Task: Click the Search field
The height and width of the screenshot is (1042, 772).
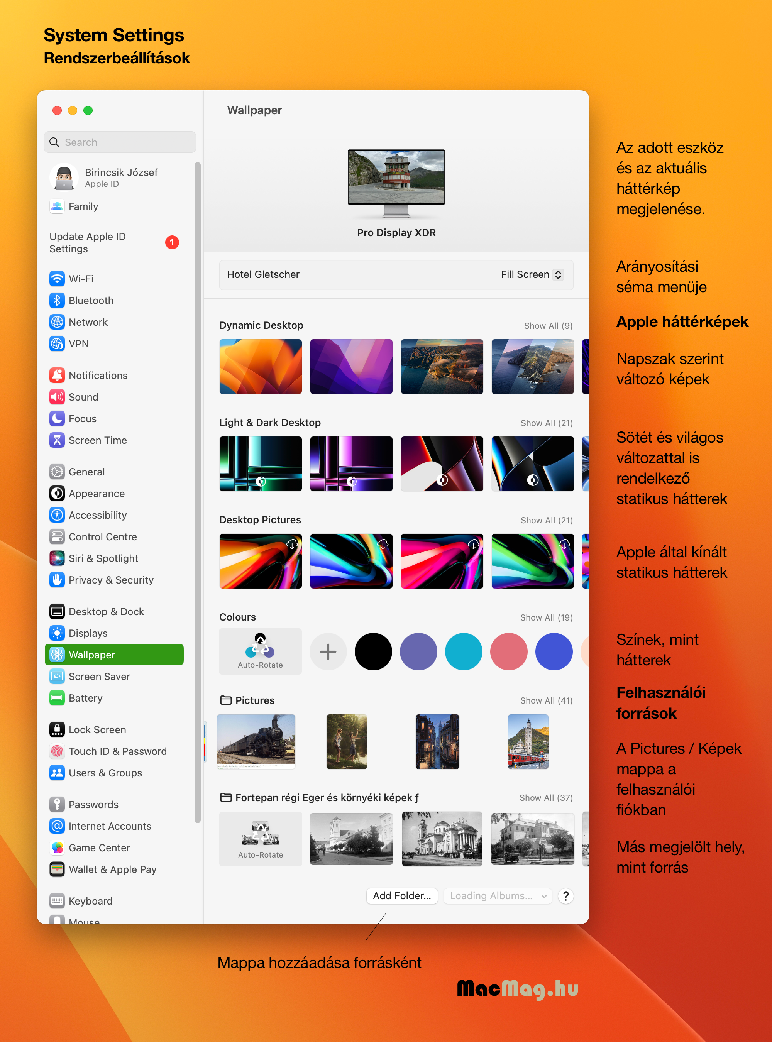Action: [x=120, y=142]
